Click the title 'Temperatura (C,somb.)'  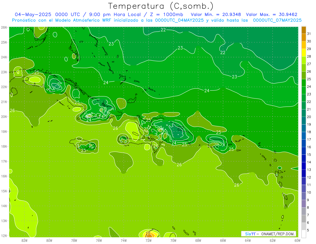[161, 6]
